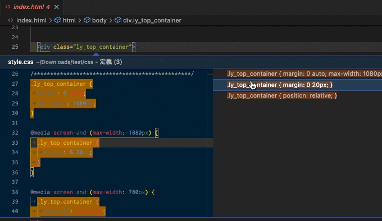The width and height of the screenshot is (382, 221).
Task: Expand breadcrumb chevron after body
Action: [x=111, y=20]
